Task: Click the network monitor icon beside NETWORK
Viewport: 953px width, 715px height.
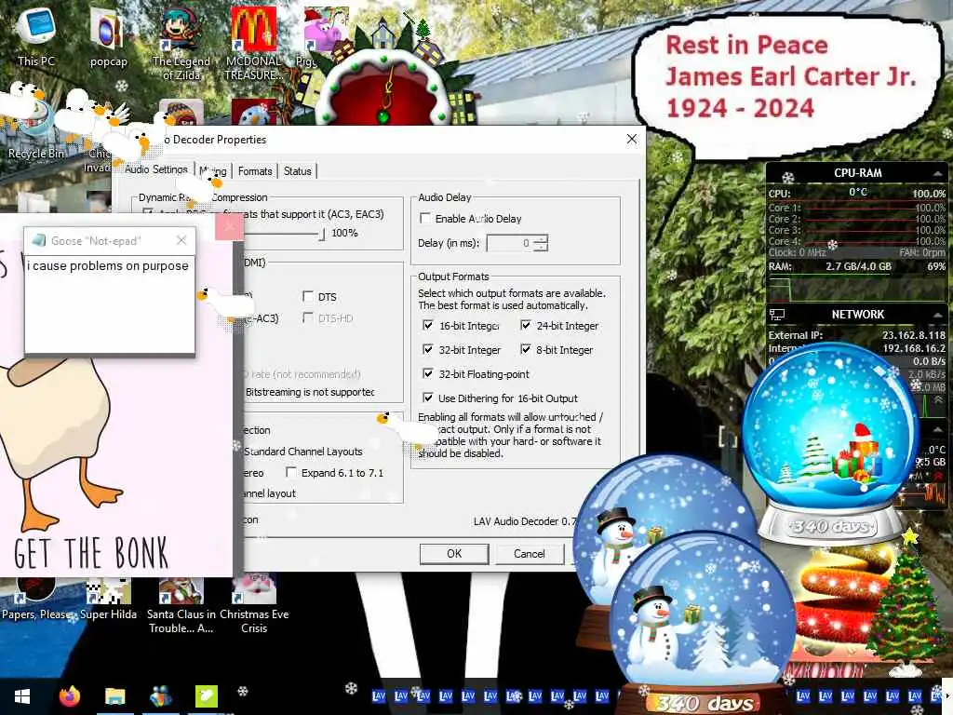Action: click(777, 315)
